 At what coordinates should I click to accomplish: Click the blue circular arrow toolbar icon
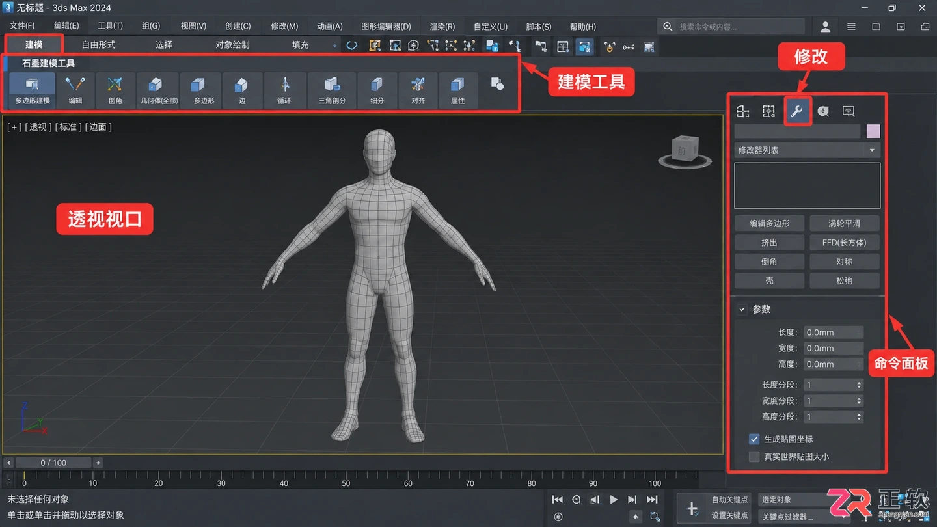pos(351,46)
